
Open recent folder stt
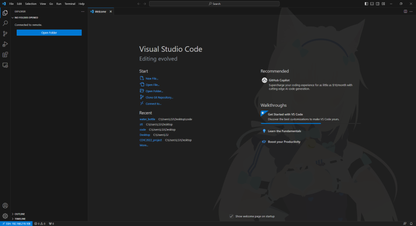141,125
